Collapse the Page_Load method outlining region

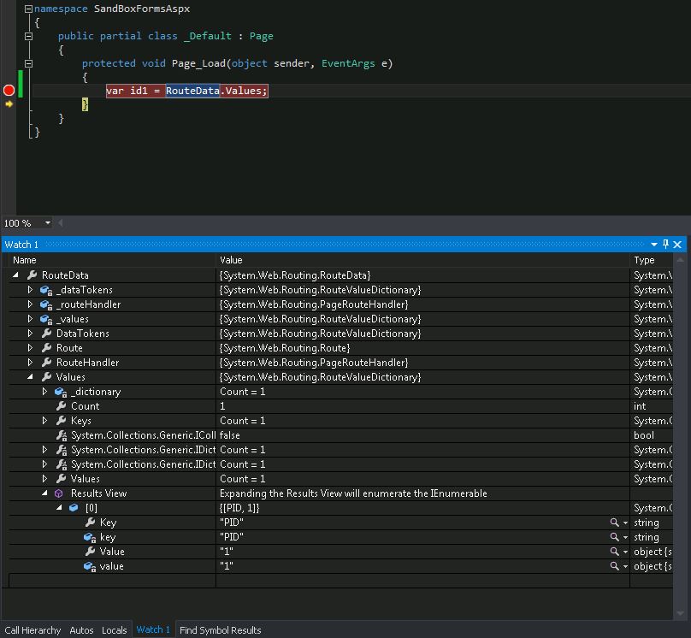28,63
